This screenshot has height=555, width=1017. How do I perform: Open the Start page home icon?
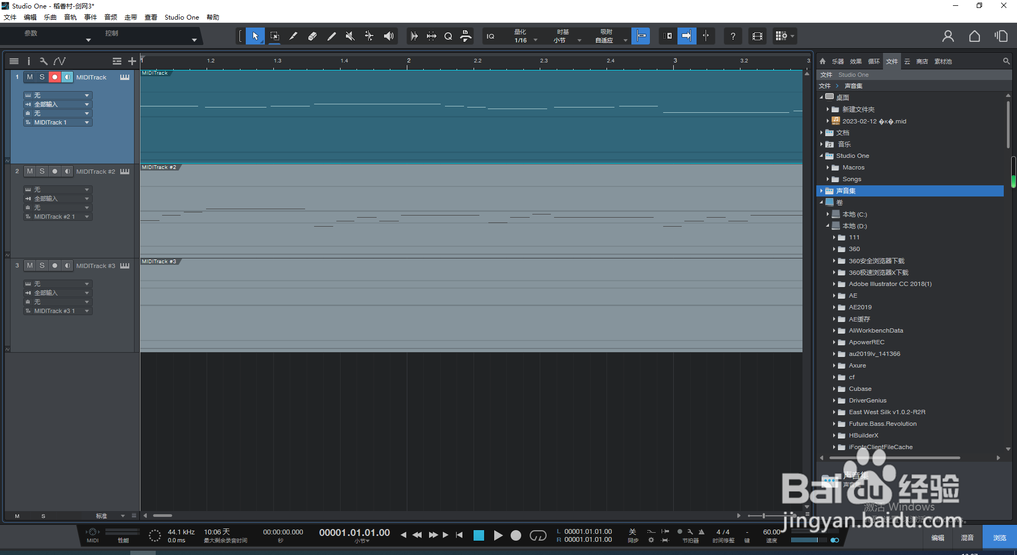(975, 36)
